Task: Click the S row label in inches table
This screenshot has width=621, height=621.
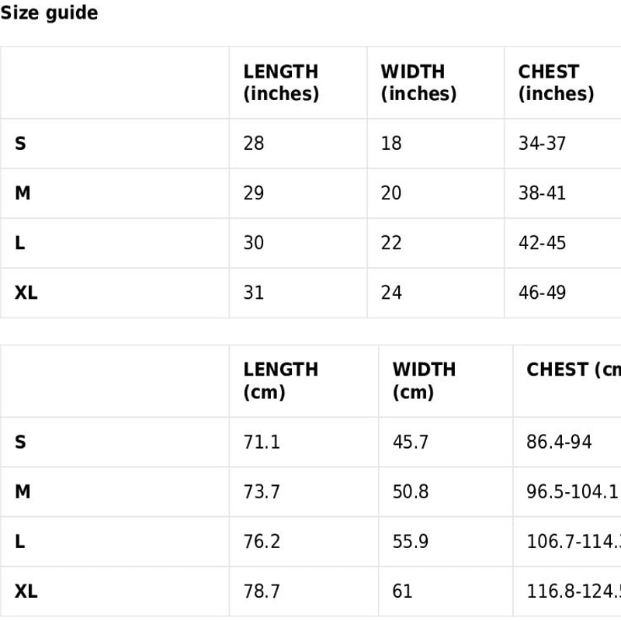Action: 20,144
